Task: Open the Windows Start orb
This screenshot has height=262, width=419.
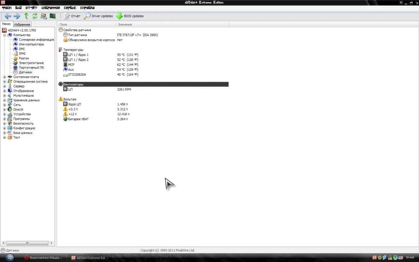Action: (10, 257)
